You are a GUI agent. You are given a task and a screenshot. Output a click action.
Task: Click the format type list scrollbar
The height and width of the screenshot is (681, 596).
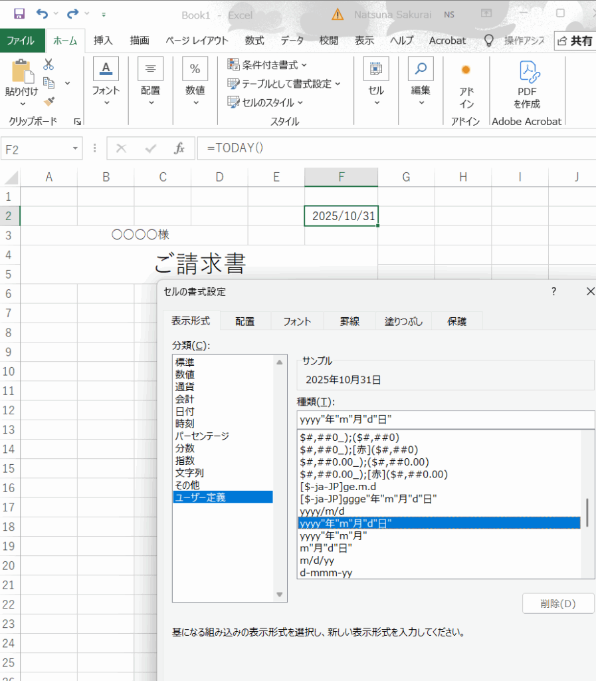(x=587, y=512)
